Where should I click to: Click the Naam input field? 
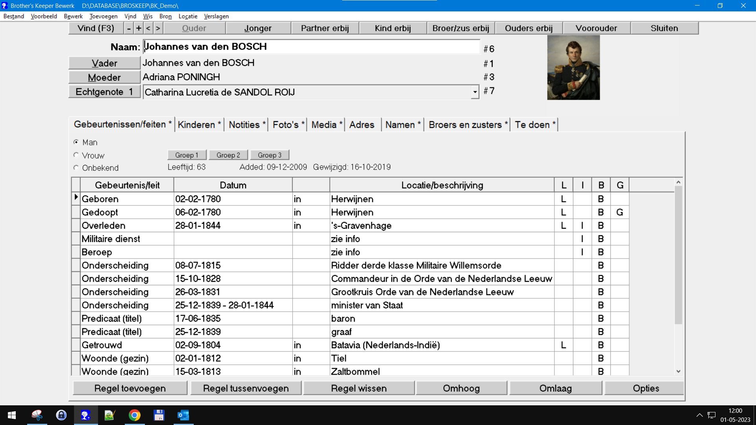click(311, 46)
